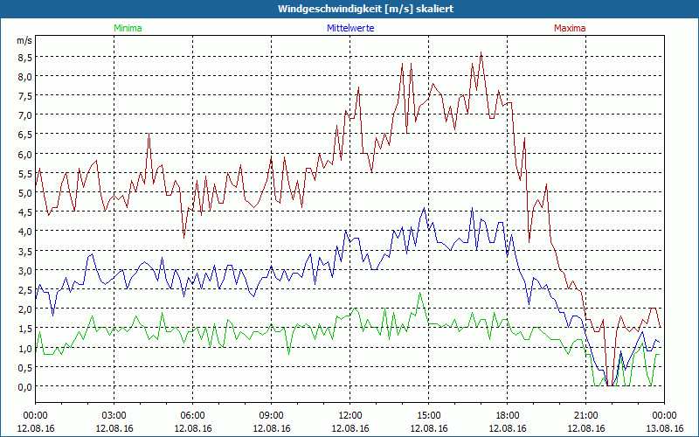The width and height of the screenshot is (699, 437).
Task: Click the 6,5 y-axis value
Action: (x=25, y=135)
